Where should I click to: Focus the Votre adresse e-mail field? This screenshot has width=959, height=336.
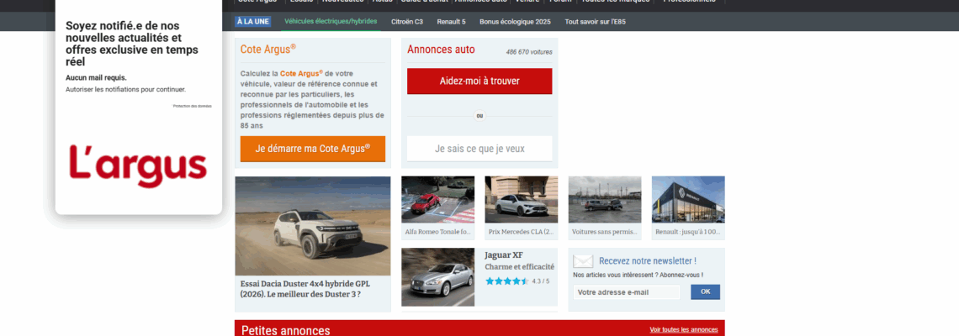[x=626, y=292]
